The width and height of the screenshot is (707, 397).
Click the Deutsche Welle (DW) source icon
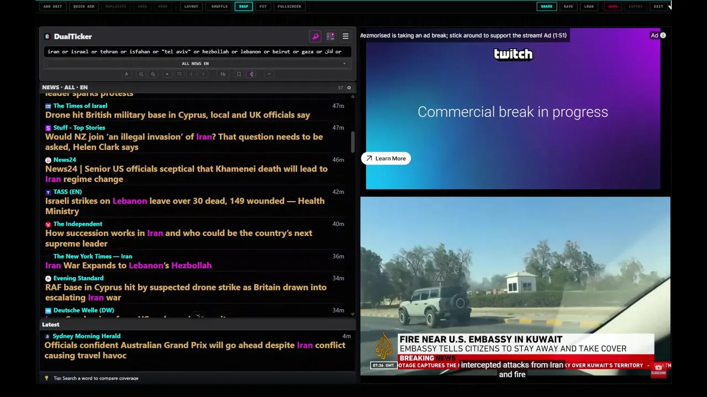click(48, 310)
